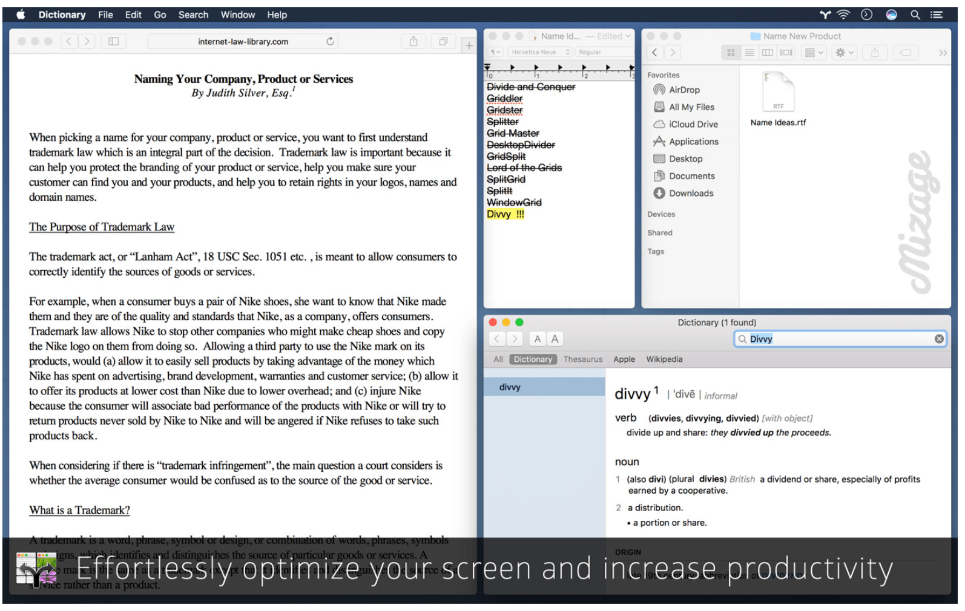Open the Finder arrange-by dropdown
Screen dimensions: 965x611
tap(814, 53)
